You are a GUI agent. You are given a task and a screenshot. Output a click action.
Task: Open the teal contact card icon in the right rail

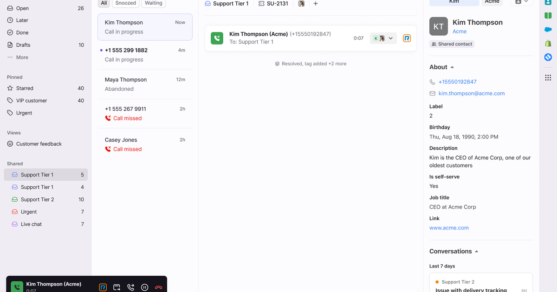tap(548, 3)
